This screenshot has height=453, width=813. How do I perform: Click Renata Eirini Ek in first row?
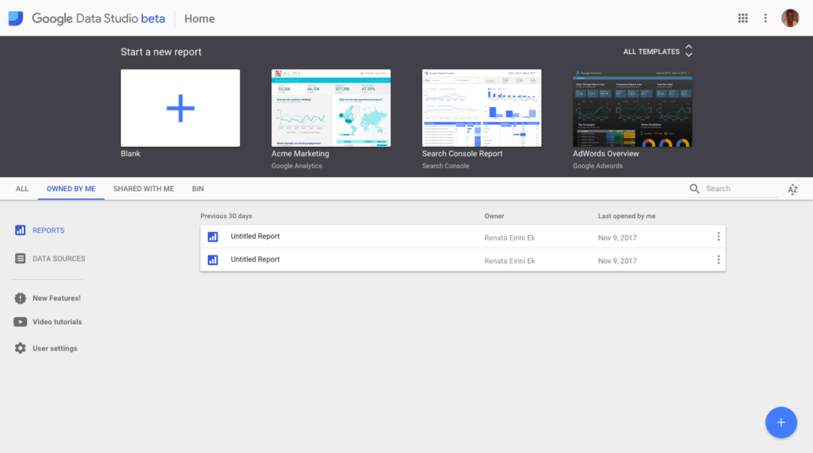(510, 238)
